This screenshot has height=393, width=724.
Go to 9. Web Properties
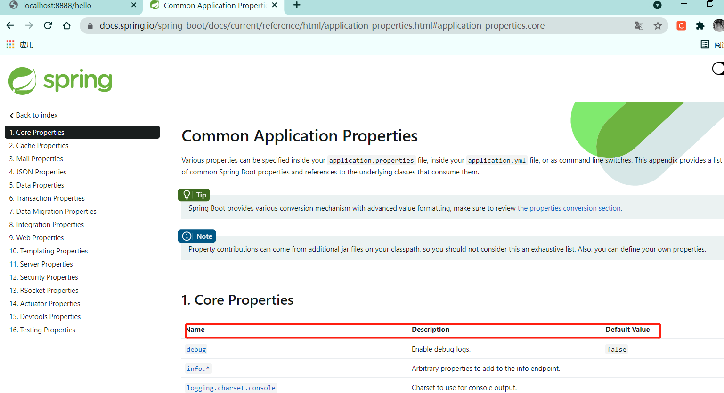(x=36, y=238)
